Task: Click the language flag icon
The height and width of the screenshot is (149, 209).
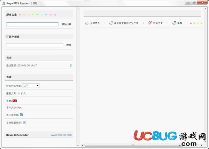Action: [15, 101]
